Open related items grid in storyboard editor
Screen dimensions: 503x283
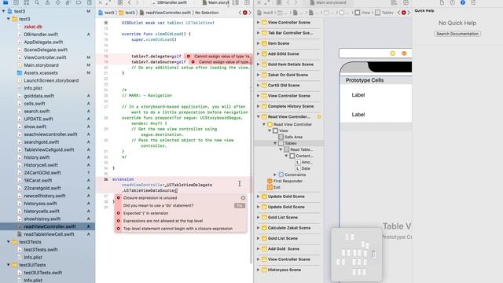(x=279, y=2)
